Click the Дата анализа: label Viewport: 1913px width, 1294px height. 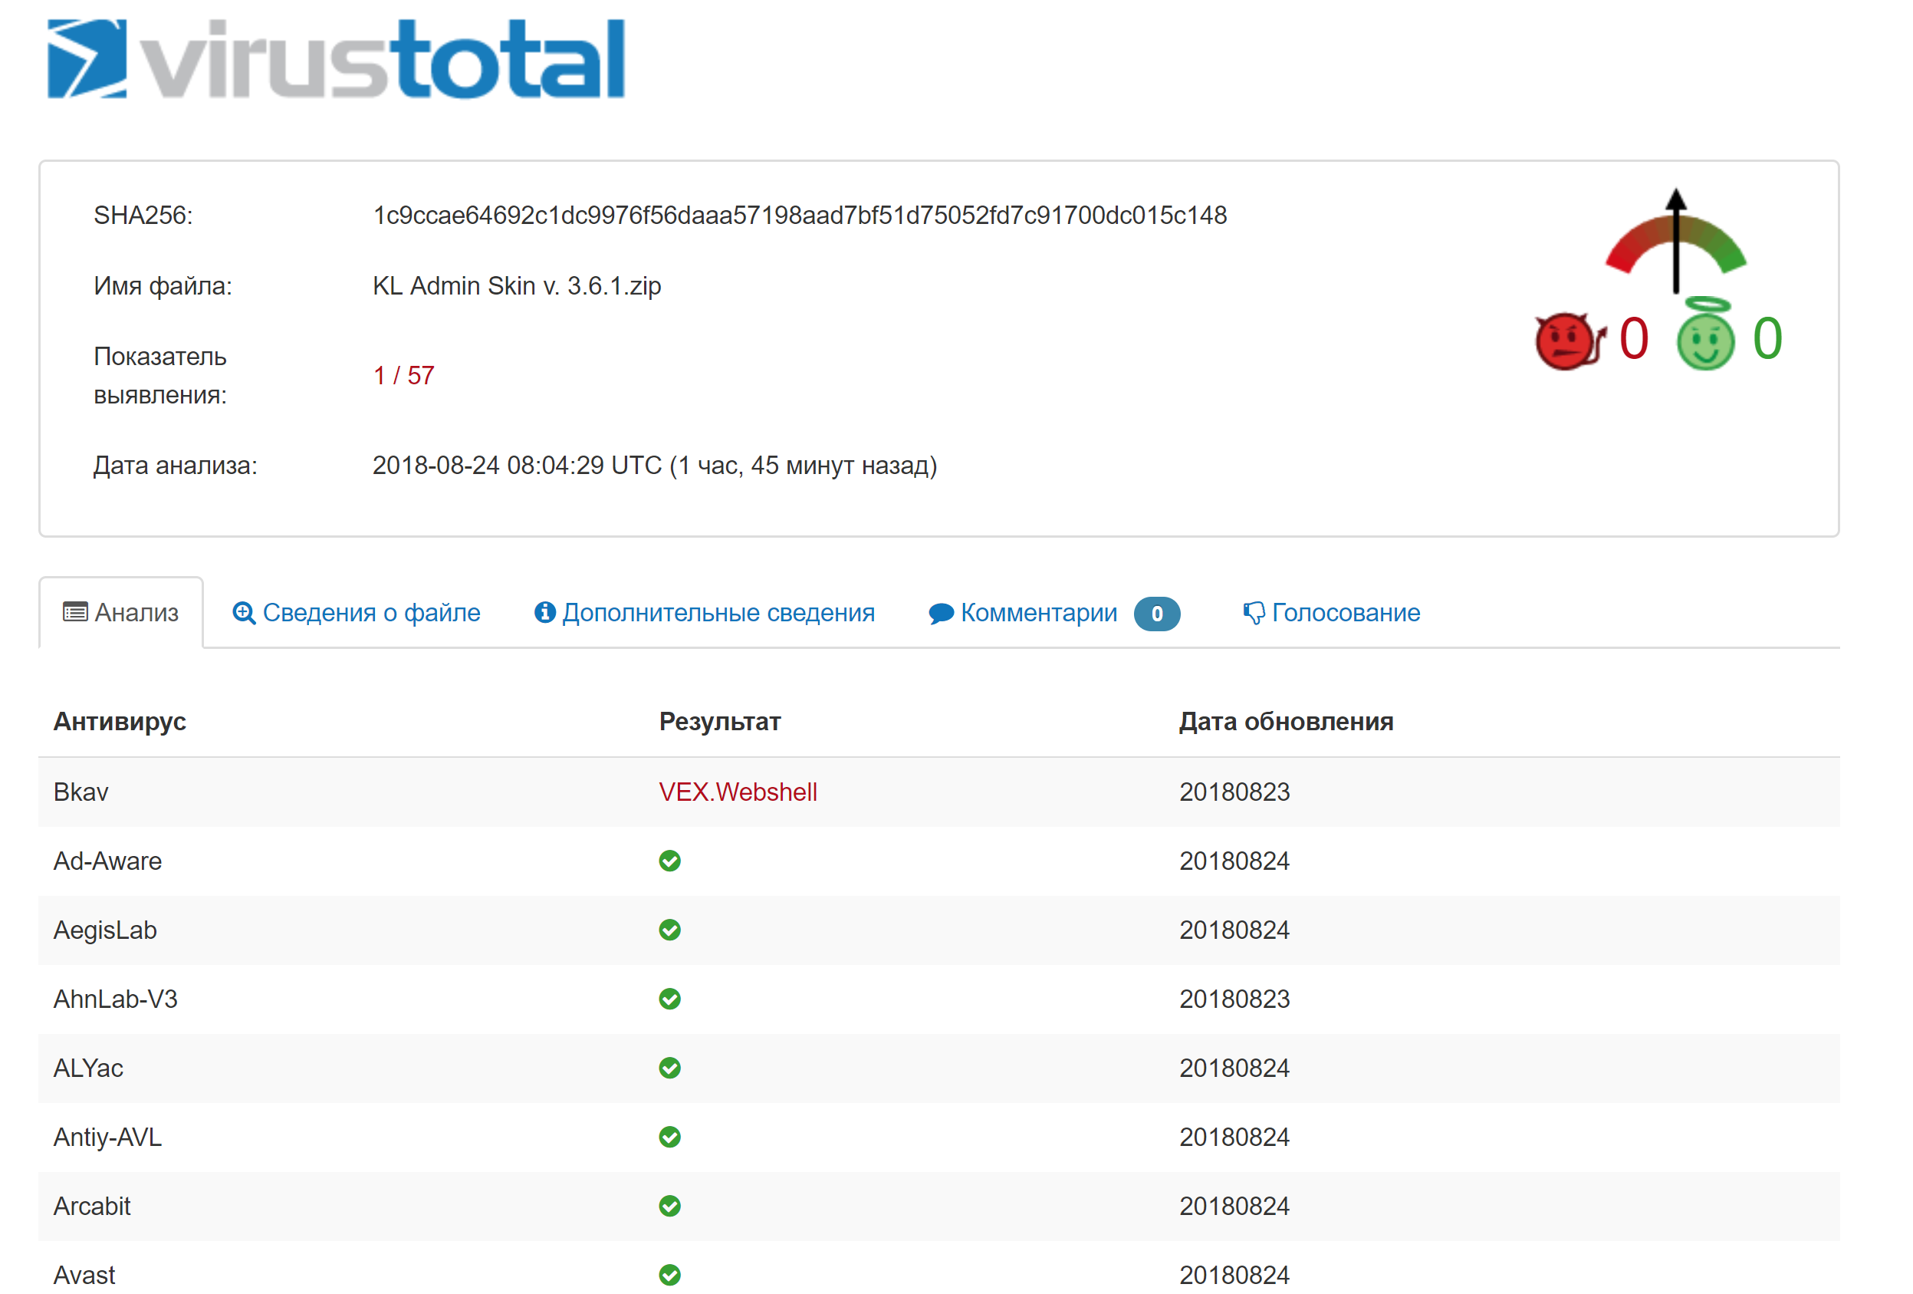click(176, 466)
